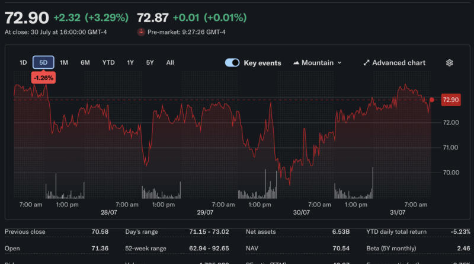Click the NAV label
474x264 pixels.
coord(252,248)
